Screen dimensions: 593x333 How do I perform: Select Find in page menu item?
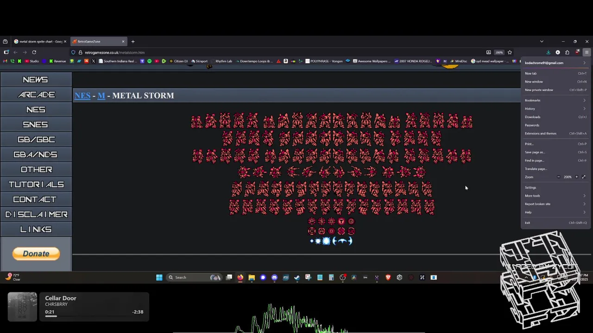(x=555, y=160)
